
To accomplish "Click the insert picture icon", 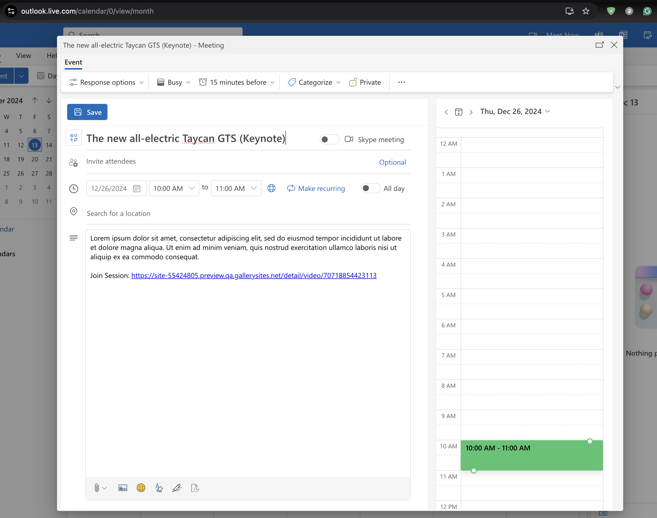I will point(123,488).
